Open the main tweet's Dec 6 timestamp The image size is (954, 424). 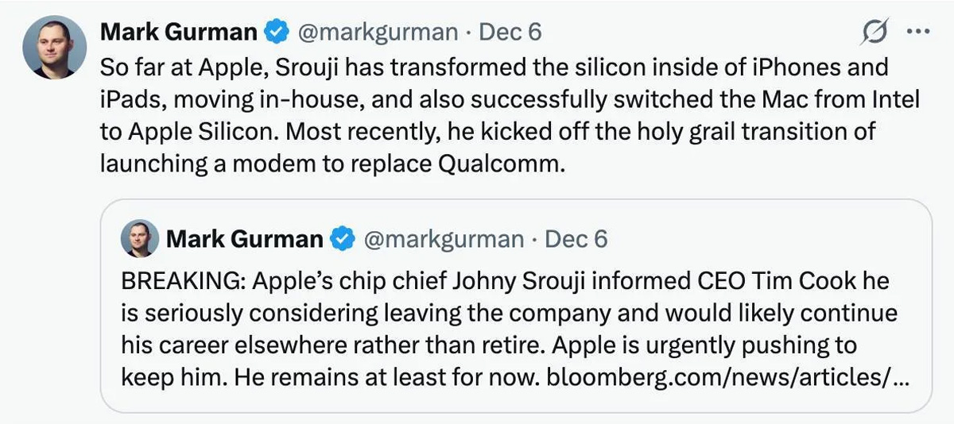516,33
